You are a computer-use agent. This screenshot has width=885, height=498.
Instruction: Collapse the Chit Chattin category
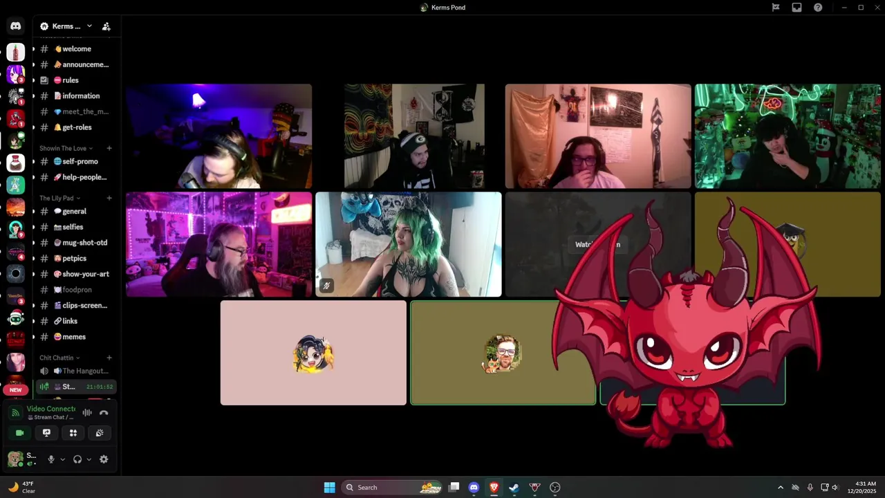(59, 358)
